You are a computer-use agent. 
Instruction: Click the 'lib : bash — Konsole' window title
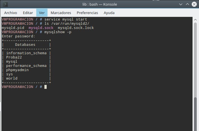99,4
